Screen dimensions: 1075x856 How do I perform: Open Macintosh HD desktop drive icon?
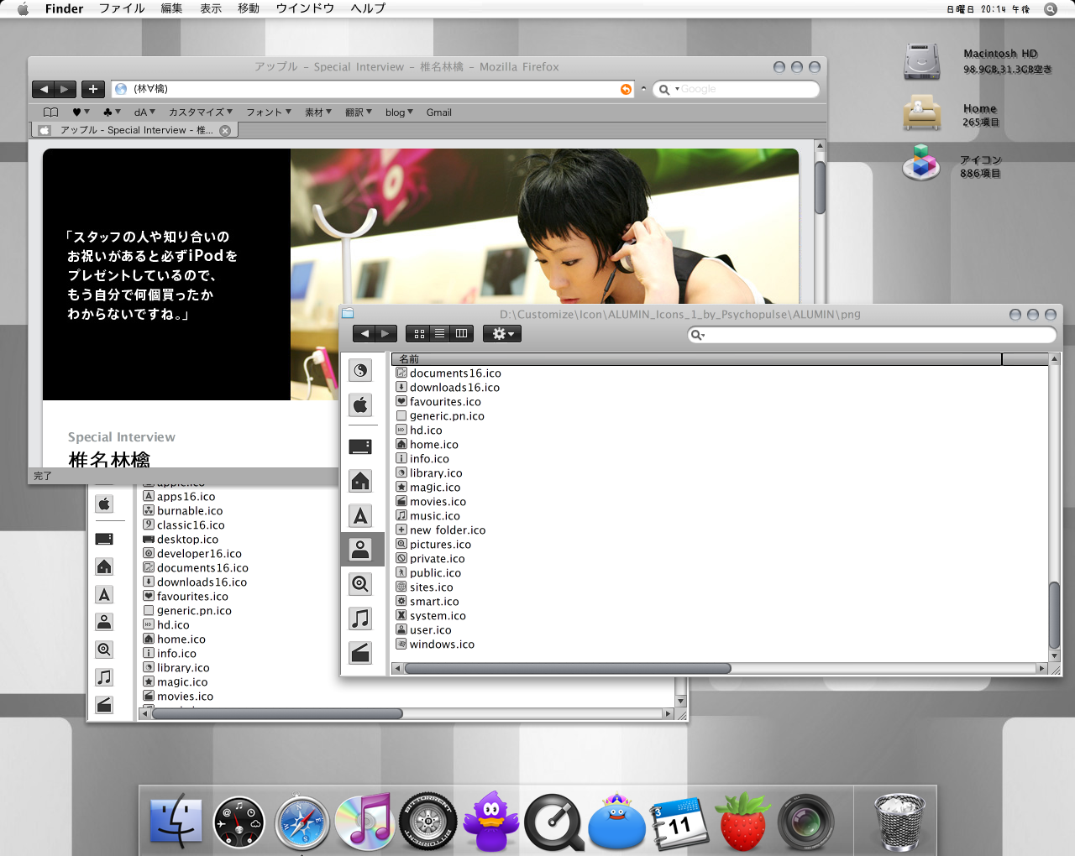[921, 62]
